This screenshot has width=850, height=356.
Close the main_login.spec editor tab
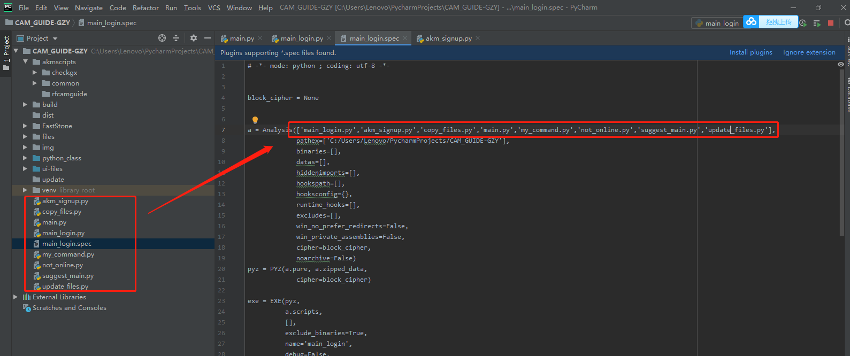coord(405,38)
